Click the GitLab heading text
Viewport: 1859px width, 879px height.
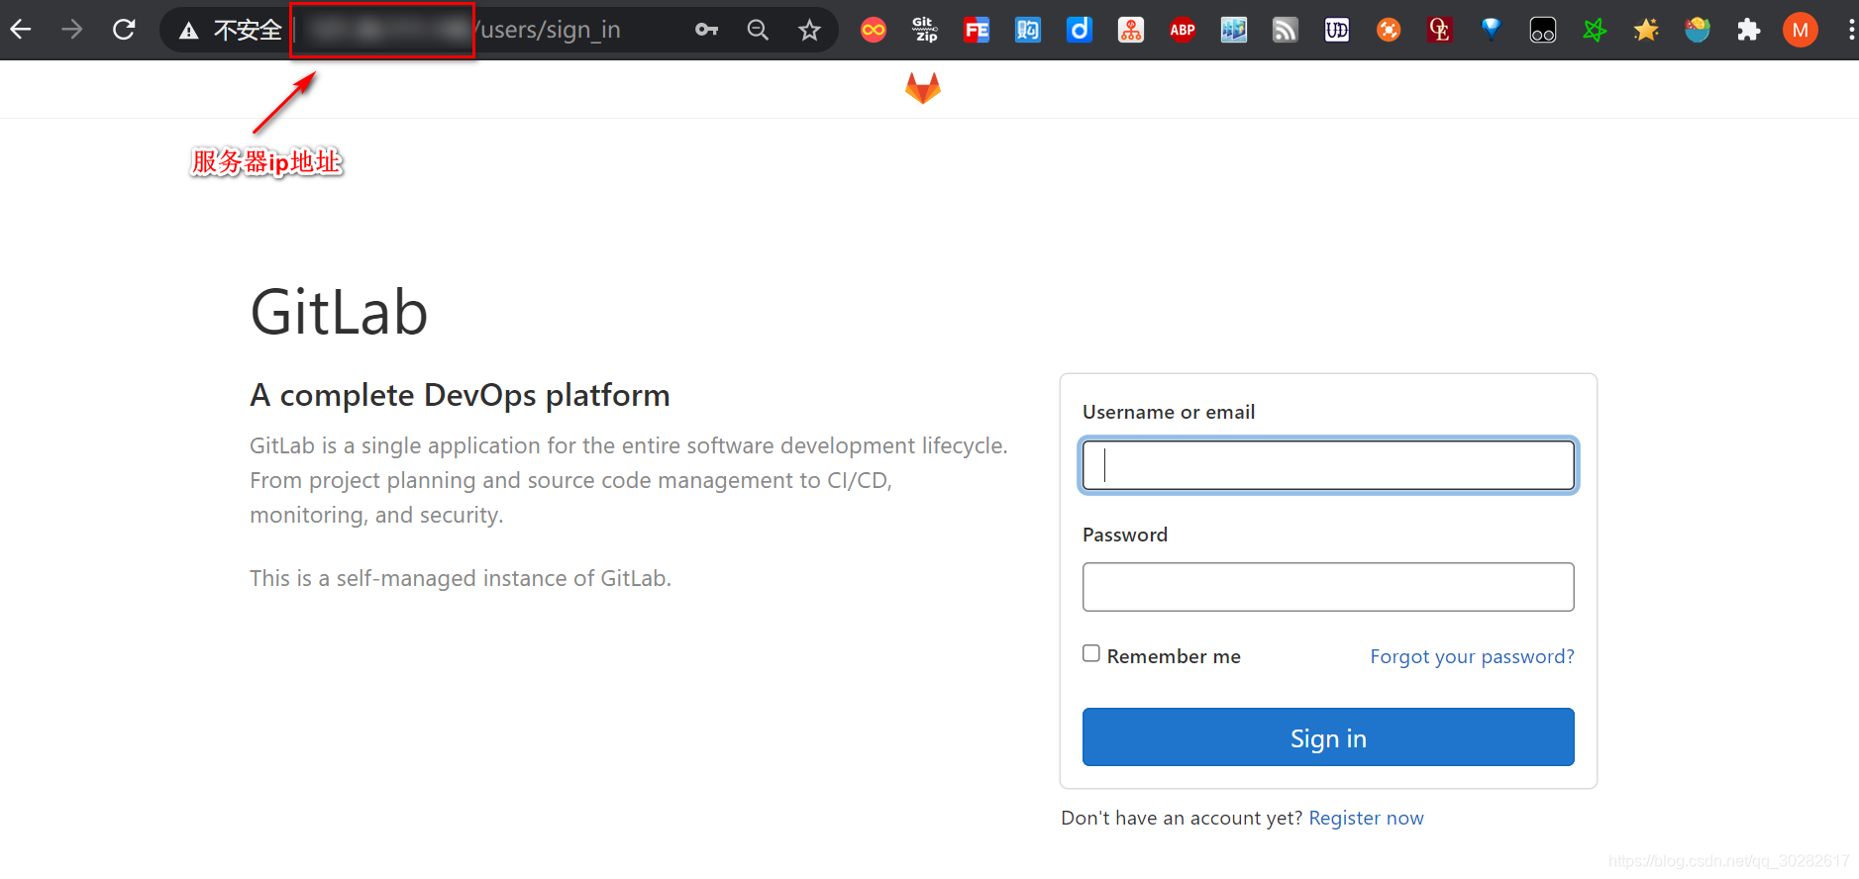click(x=339, y=313)
